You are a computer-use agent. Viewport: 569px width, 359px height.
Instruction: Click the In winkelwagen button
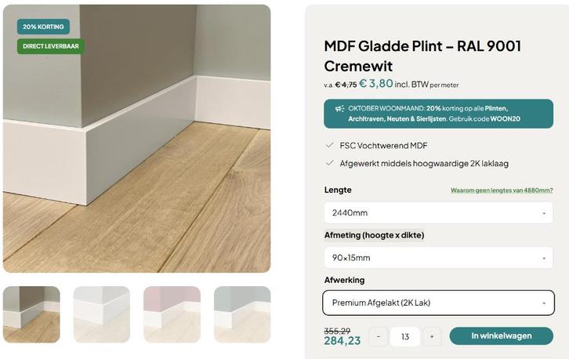coord(501,336)
